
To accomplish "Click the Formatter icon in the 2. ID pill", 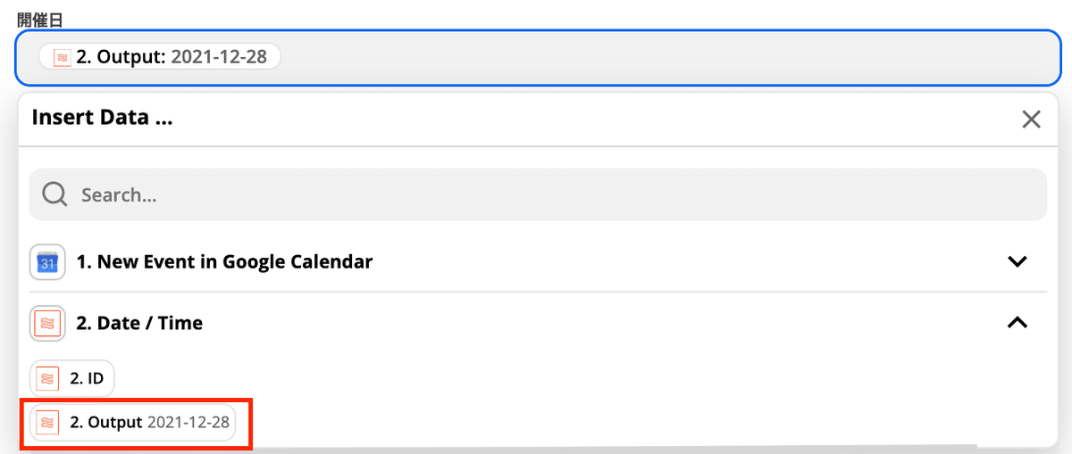I will pos(48,379).
